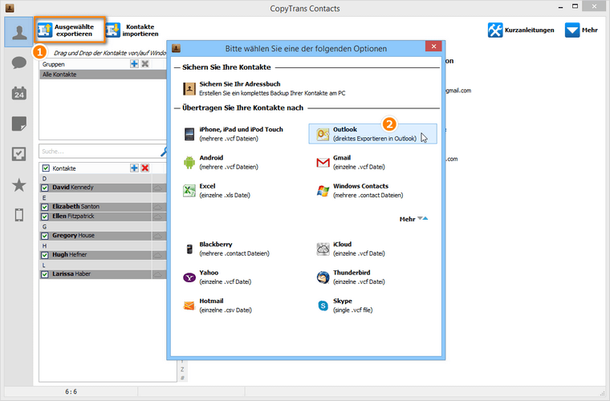610x401 pixels.
Task: Click Kontakte importieren toolbar button
Action: 132,30
